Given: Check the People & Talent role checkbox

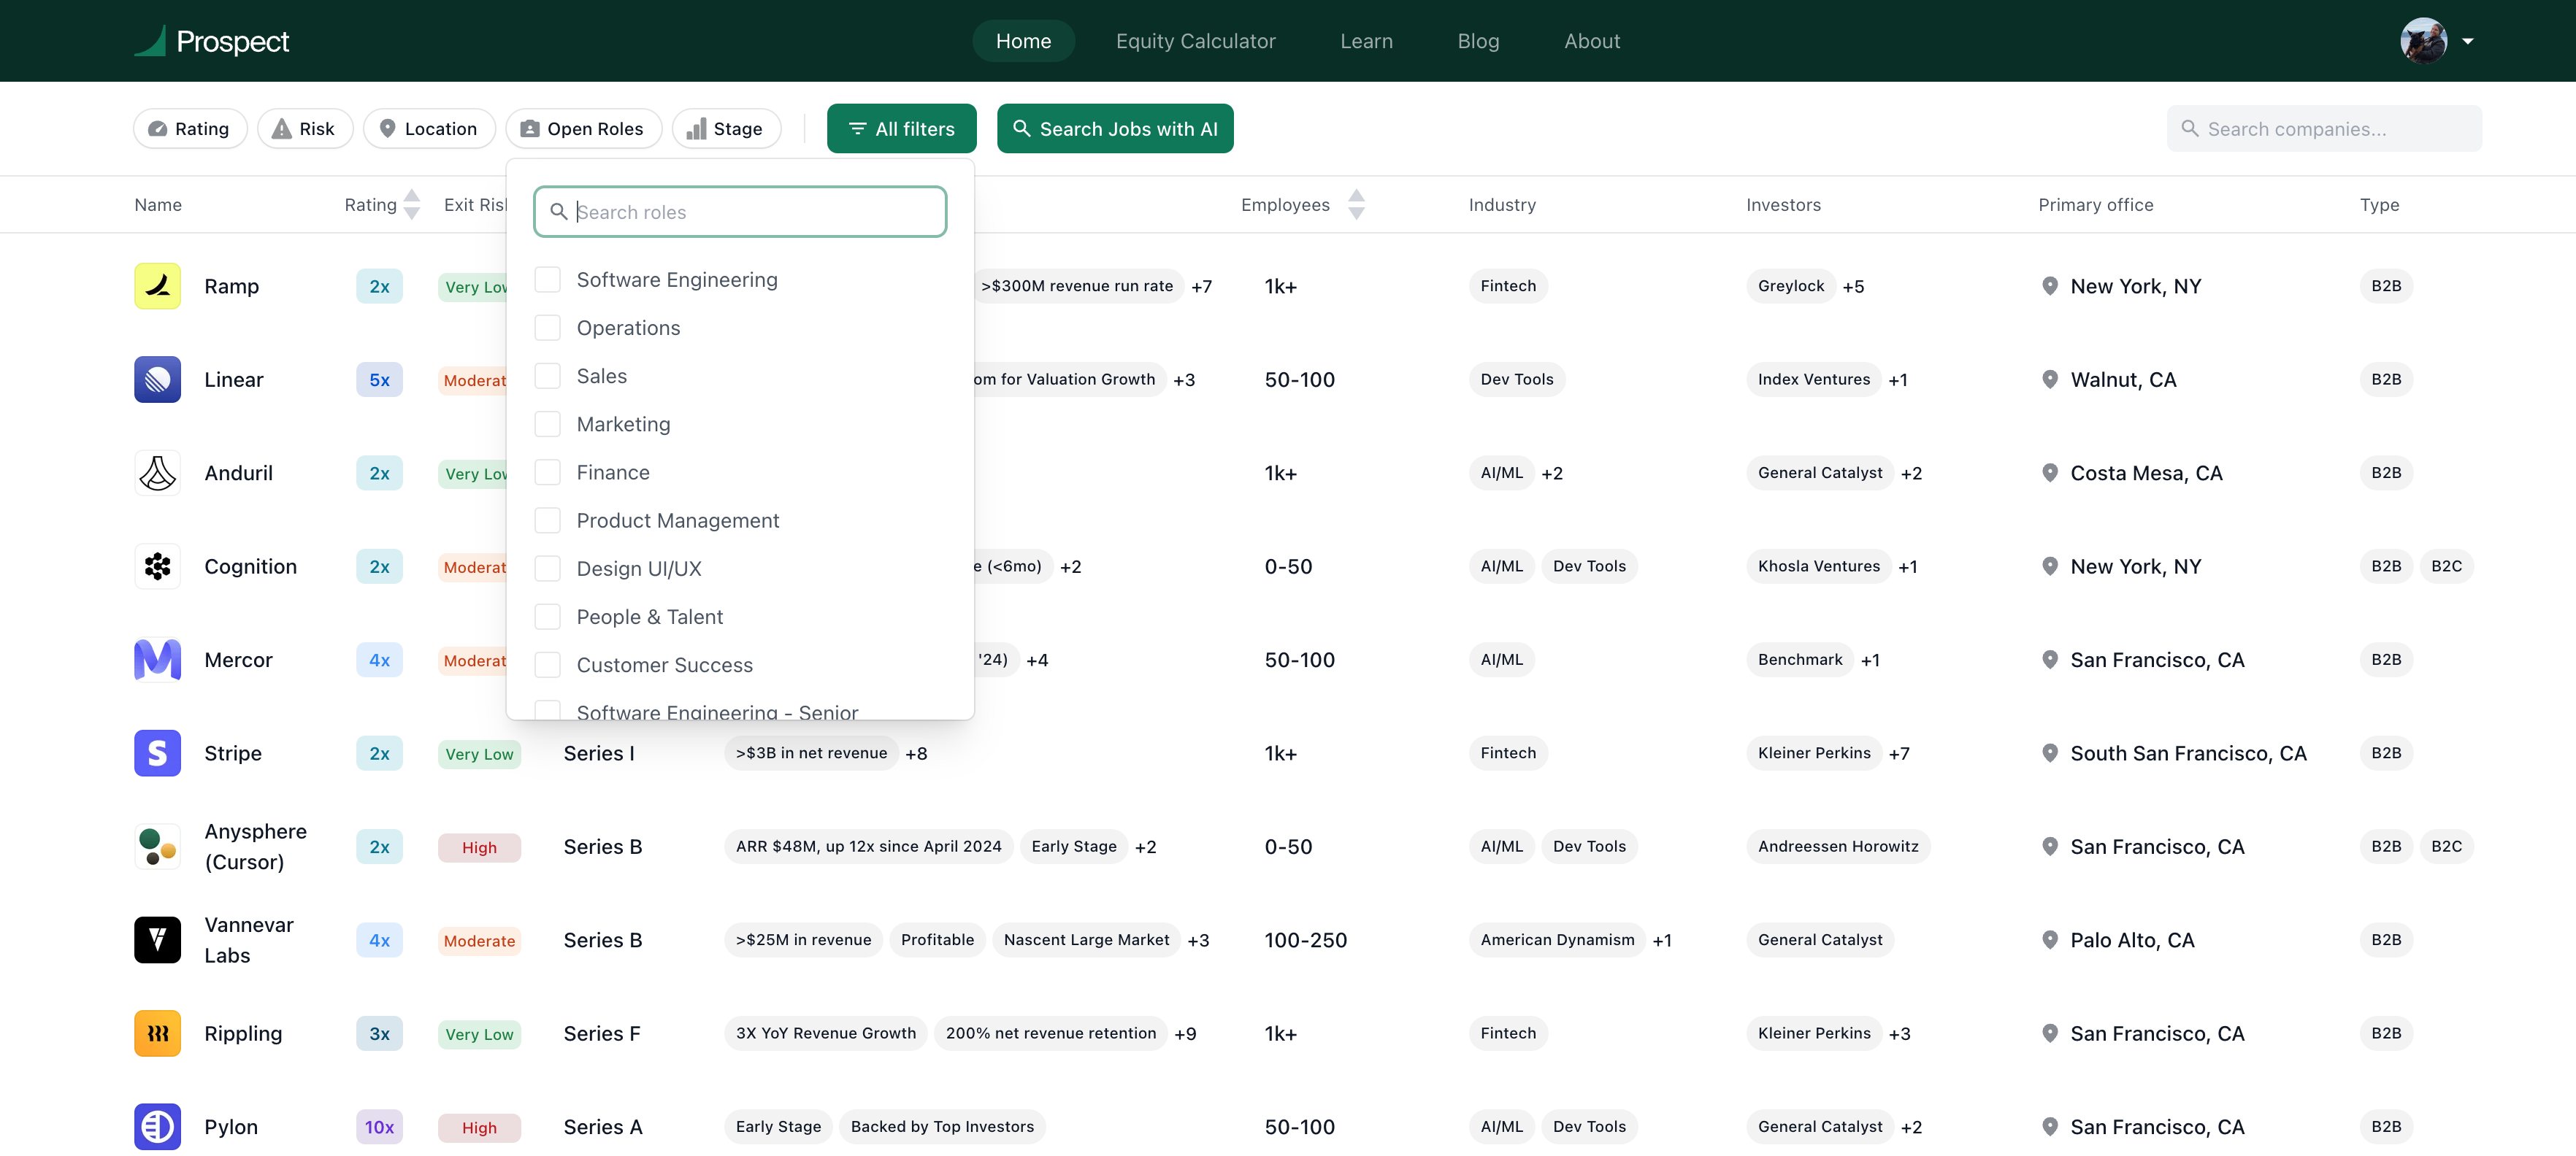Looking at the screenshot, I should click(x=547, y=617).
